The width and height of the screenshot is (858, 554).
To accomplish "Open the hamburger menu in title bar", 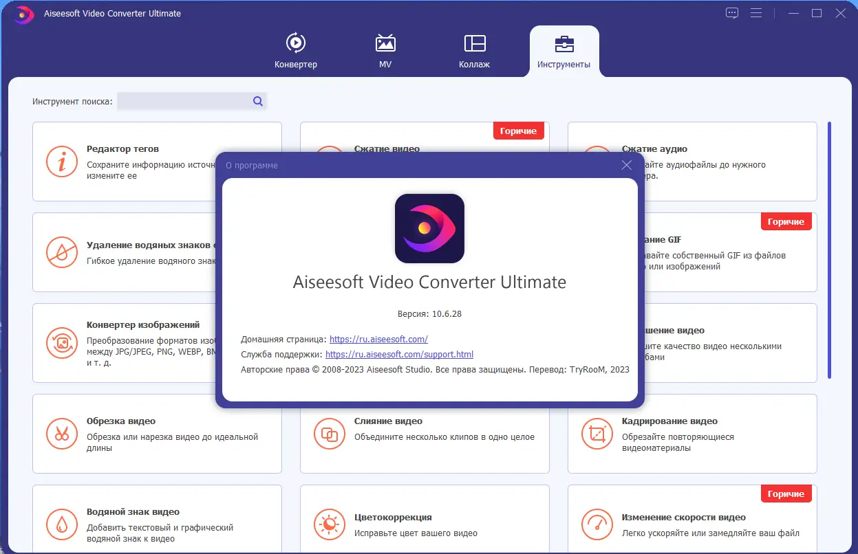I will click(756, 13).
